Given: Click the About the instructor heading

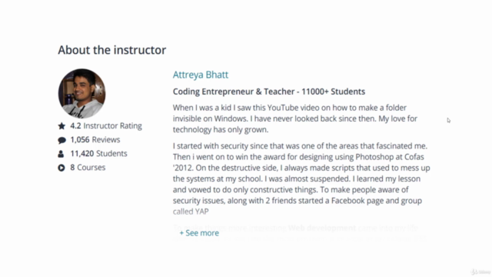Looking at the screenshot, I should (112, 50).
